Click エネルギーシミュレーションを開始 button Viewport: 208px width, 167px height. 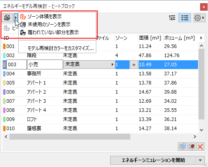point(153,160)
